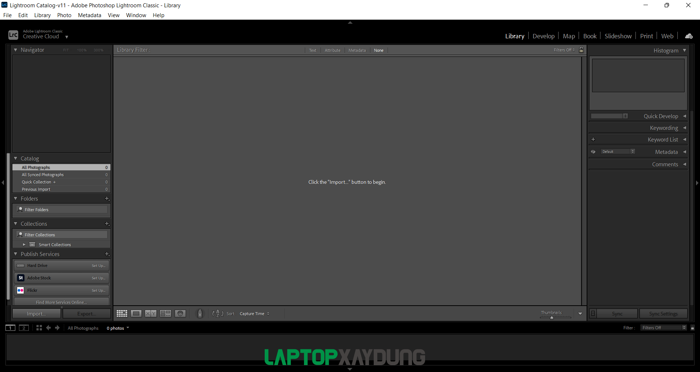The width and height of the screenshot is (700, 372).
Task: Select the Painter spray can tool
Action: tap(200, 313)
